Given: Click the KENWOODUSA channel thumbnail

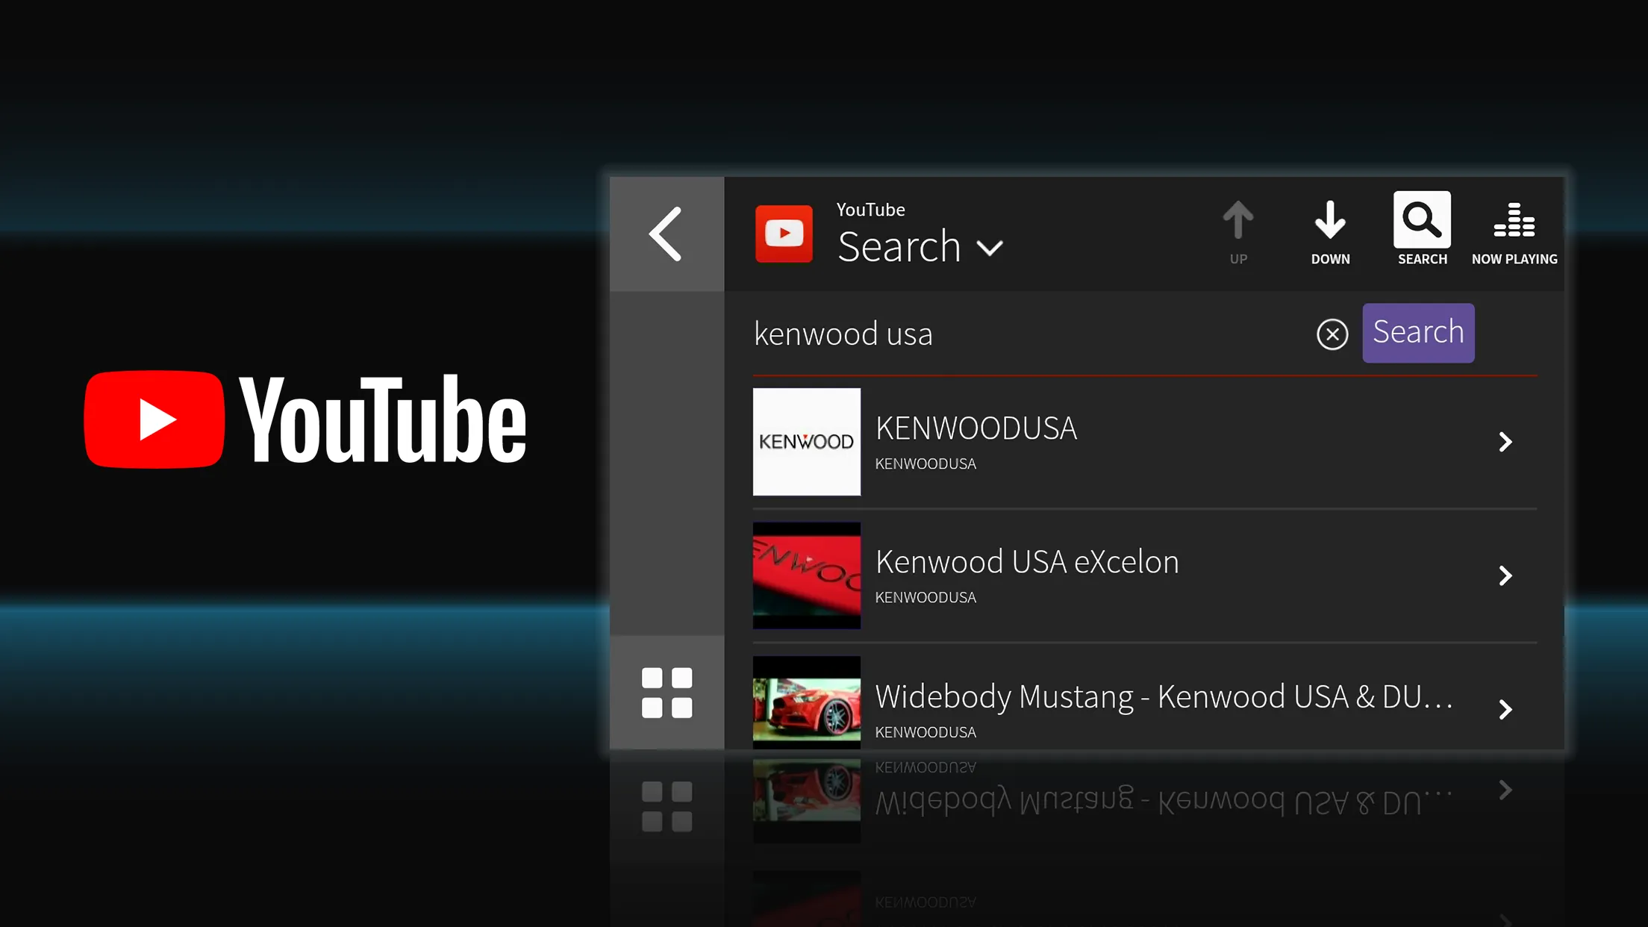Looking at the screenshot, I should [x=806, y=441].
